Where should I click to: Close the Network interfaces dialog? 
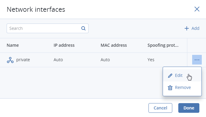[x=197, y=9]
